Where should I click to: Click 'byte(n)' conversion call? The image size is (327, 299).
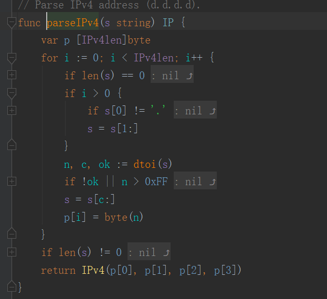(124, 217)
